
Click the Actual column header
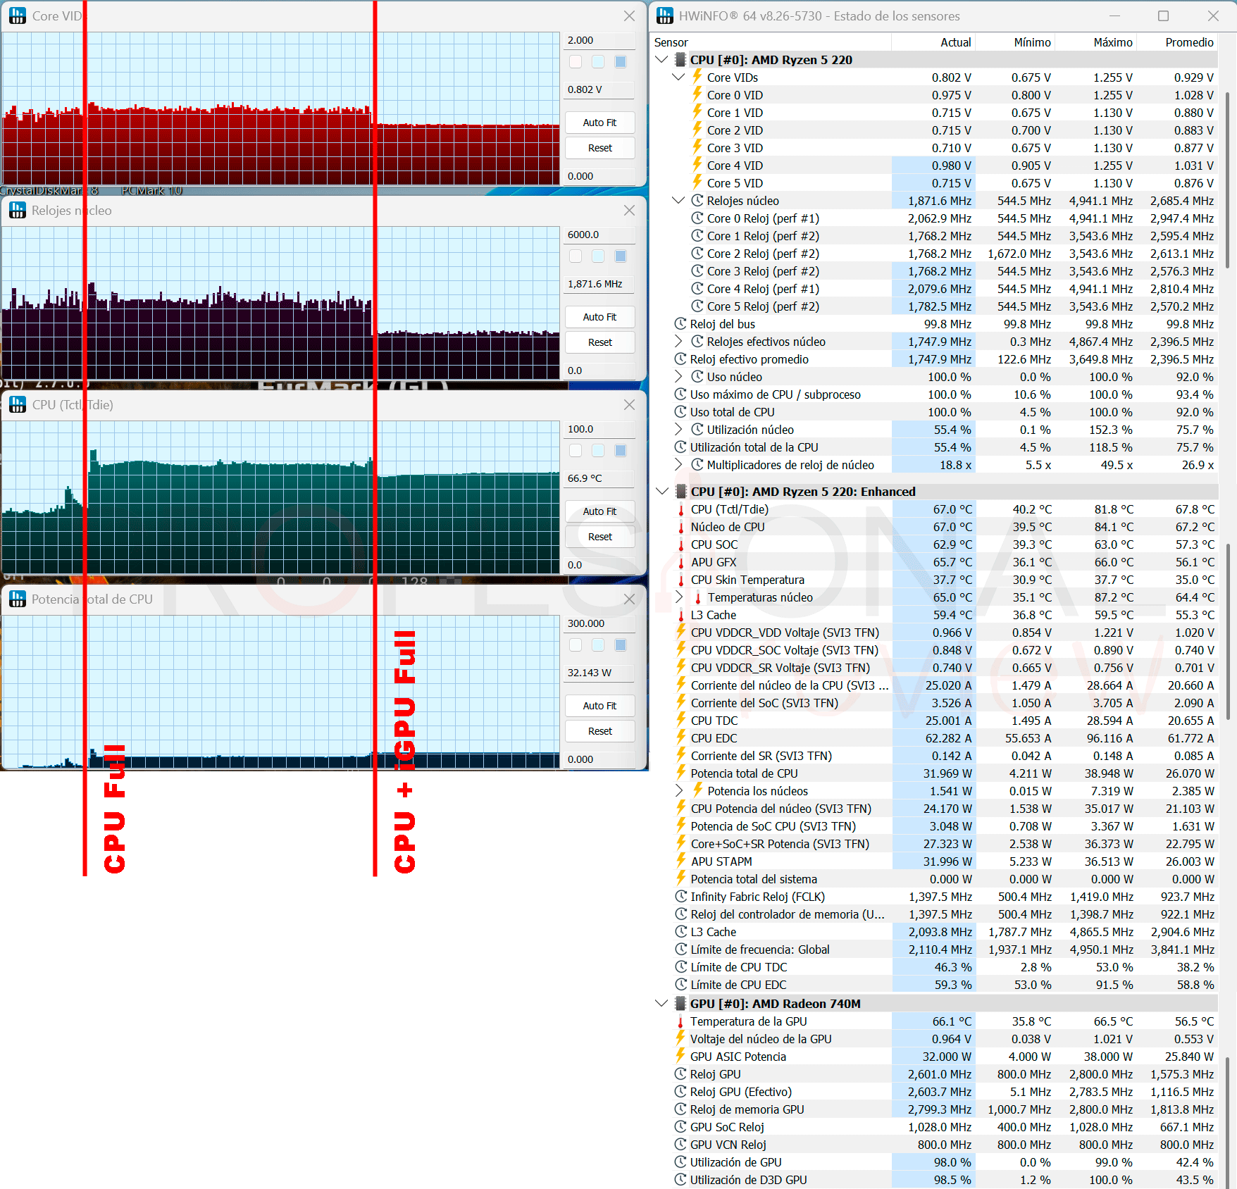(933, 42)
